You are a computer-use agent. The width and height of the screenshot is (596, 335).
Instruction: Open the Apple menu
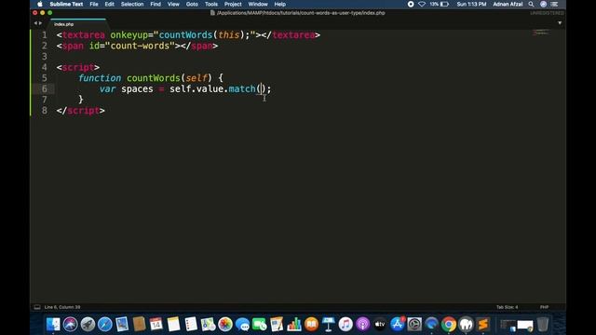(40, 4)
